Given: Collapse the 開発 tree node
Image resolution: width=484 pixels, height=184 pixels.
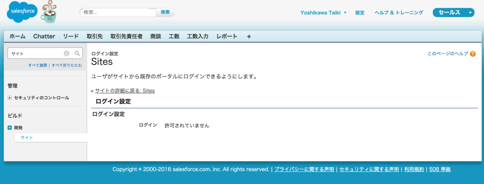Looking at the screenshot, I should tap(9, 128).
